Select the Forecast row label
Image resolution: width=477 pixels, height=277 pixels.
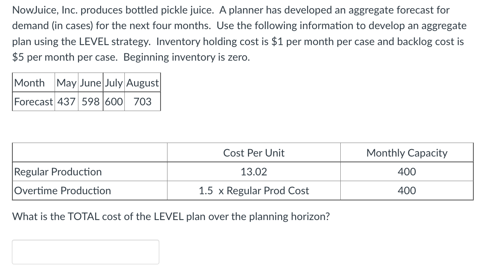click(x=33, y=102)
